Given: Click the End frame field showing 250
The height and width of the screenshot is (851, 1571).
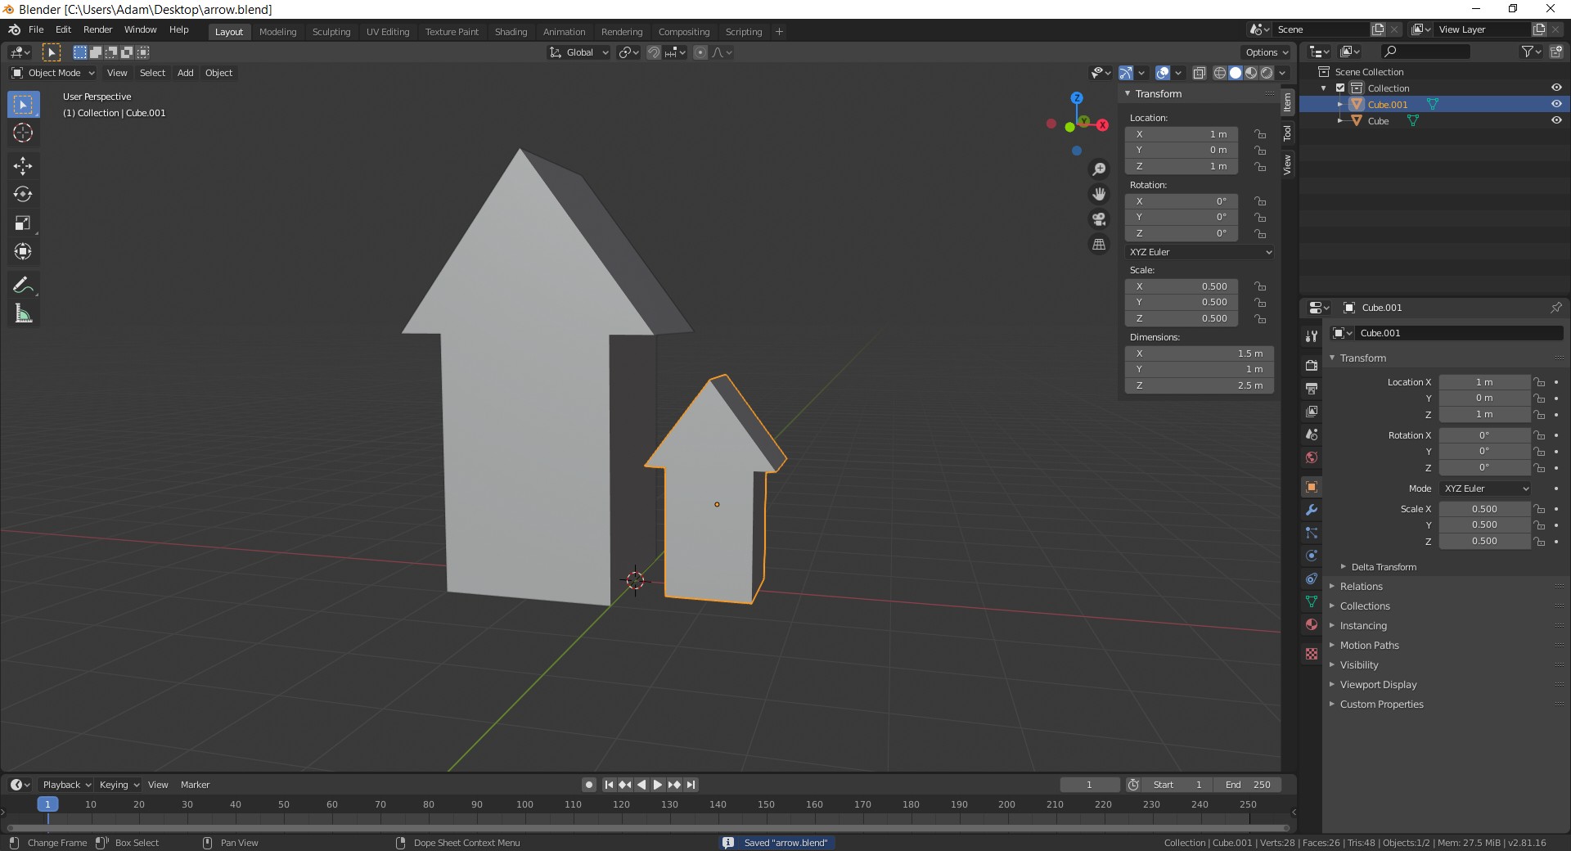Looking at the screenshot, I should pos(1249,785).
